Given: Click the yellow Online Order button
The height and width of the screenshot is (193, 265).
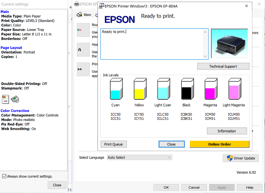Looking at the screenshot, I should click(219, 144).
